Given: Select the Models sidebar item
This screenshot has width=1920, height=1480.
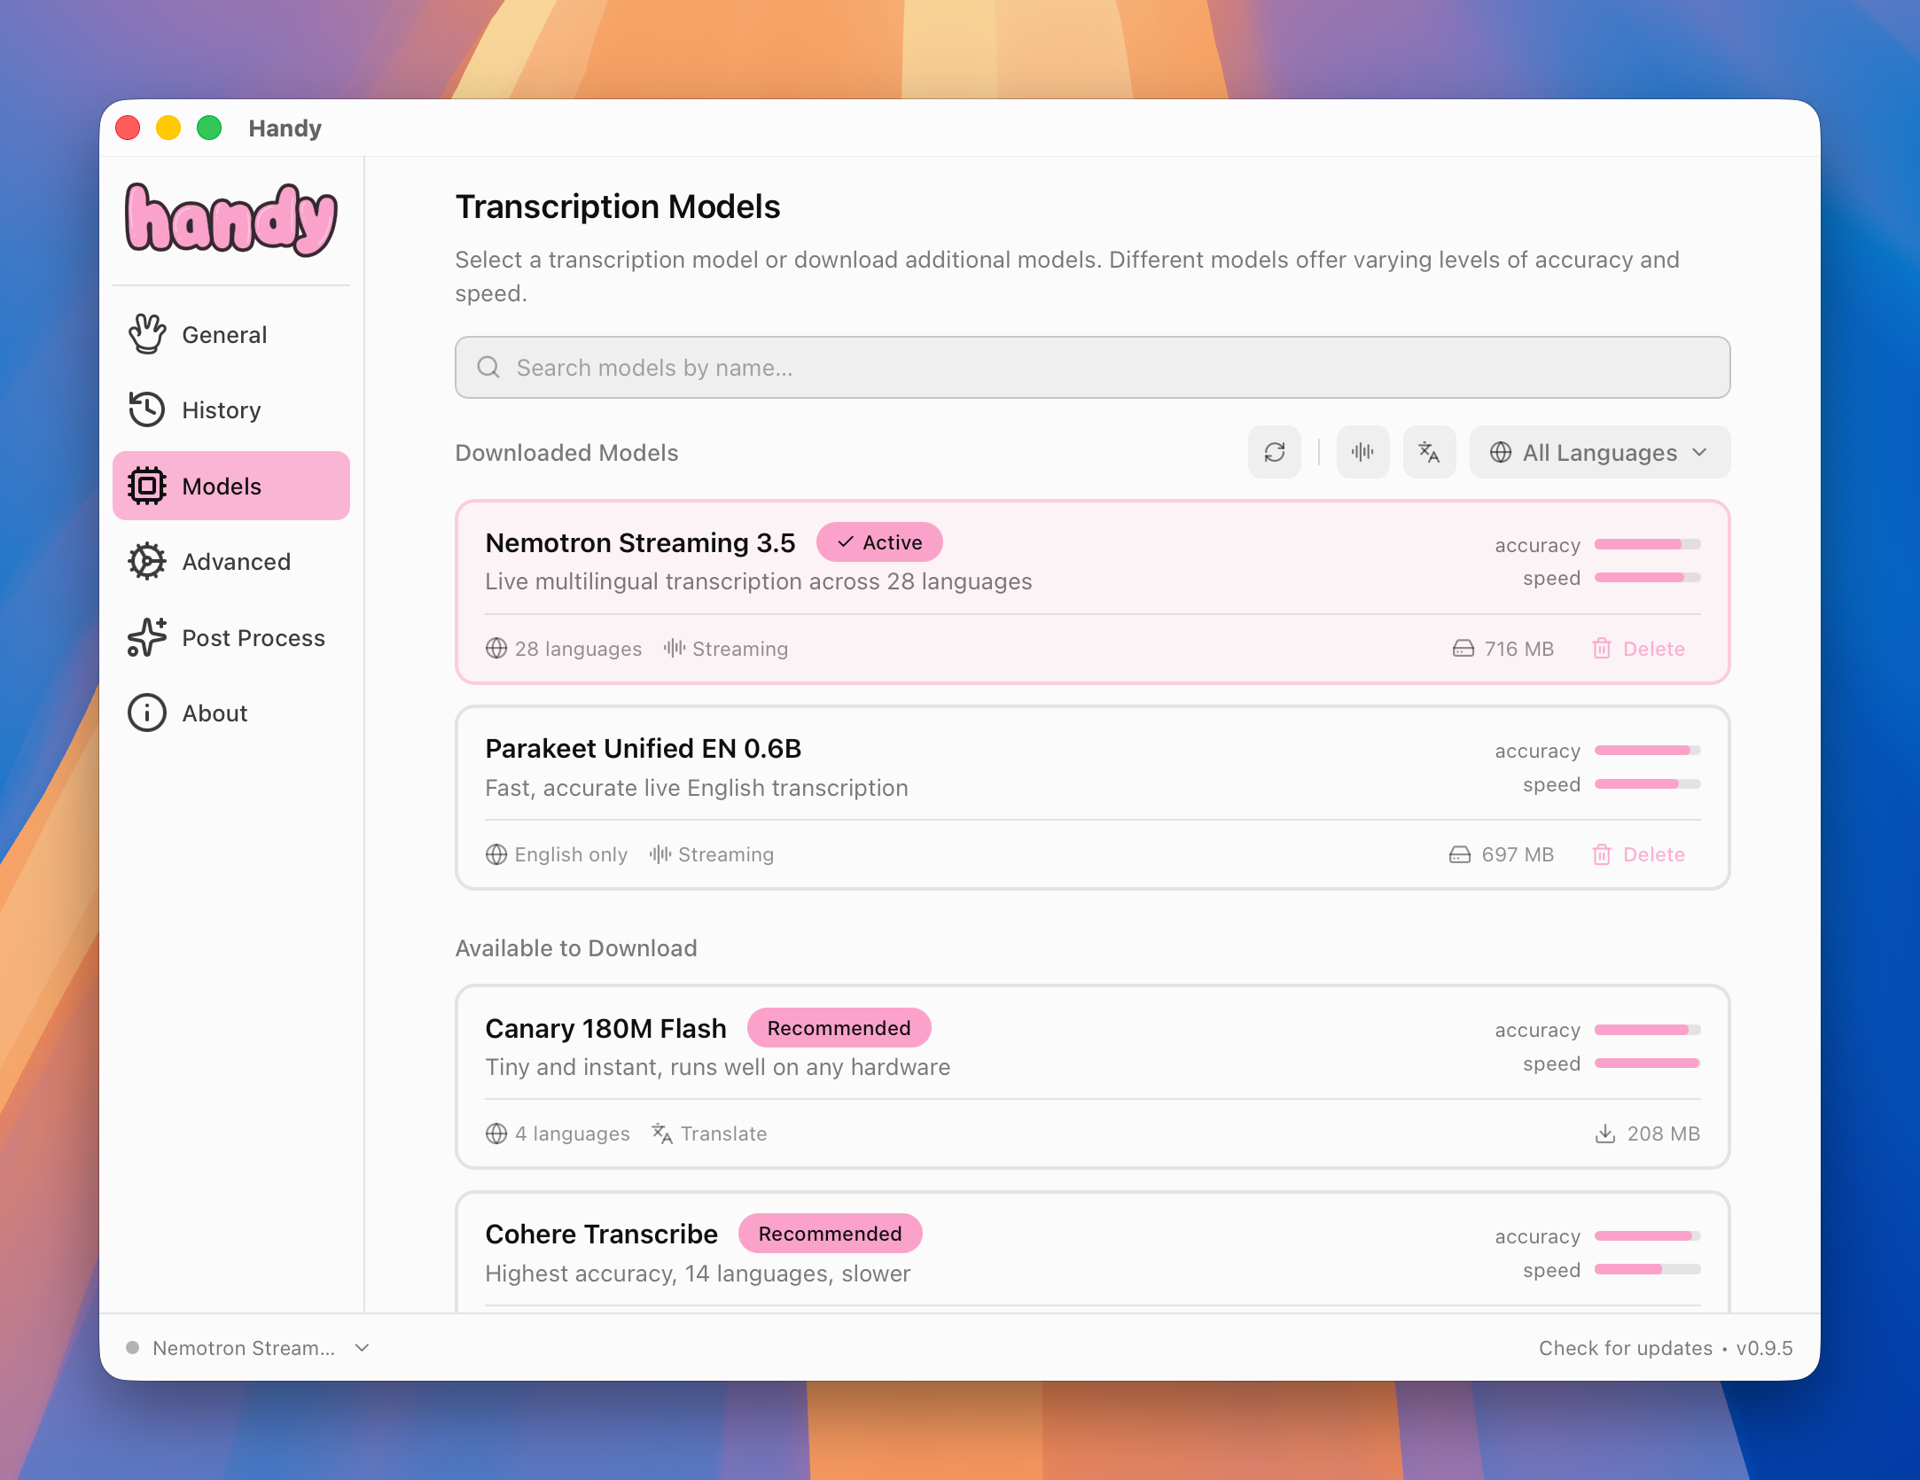Looking at the screenshot, I should [x=231, y=487].
